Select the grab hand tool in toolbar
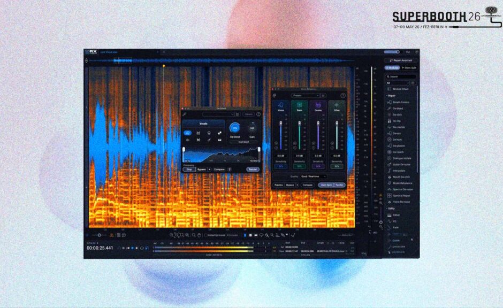The height and width of the screenshot is (308, 503). click(199, 235)
